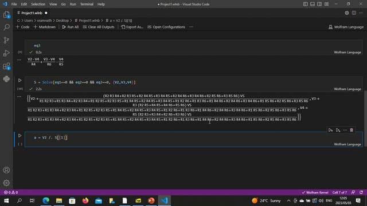The height and width of the screenshot is (206, 367).
Task: Open the Selection menu
Action: [x=38, y=4]
